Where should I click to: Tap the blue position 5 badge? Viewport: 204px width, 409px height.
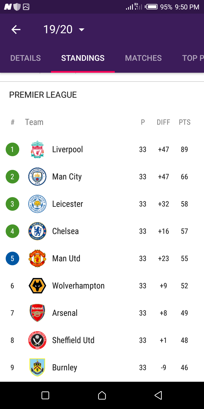click(x=12, y=258)
